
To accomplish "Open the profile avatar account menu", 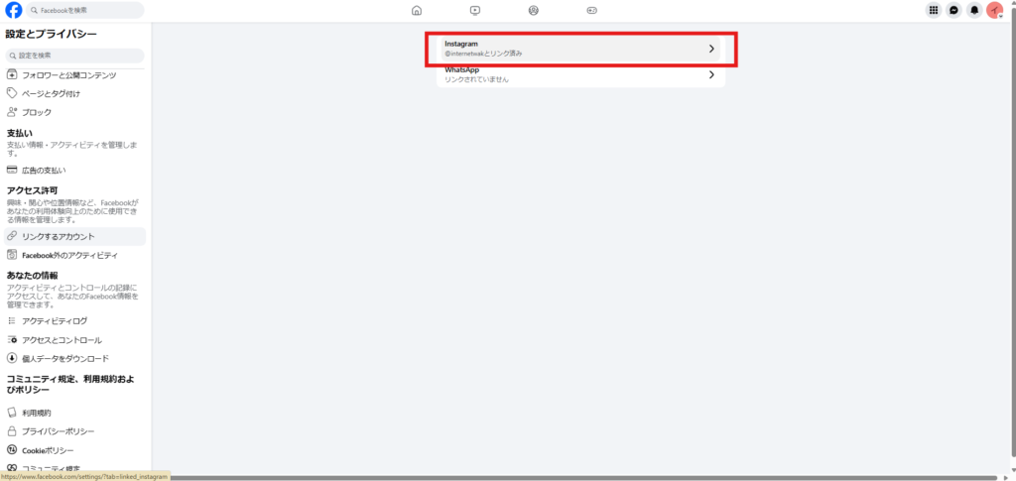I will coord(994,10).
